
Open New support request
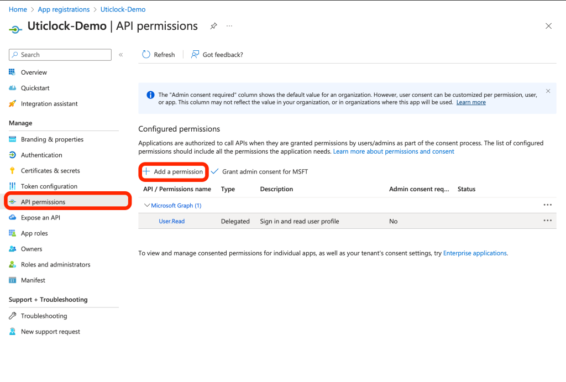[50, 332]
